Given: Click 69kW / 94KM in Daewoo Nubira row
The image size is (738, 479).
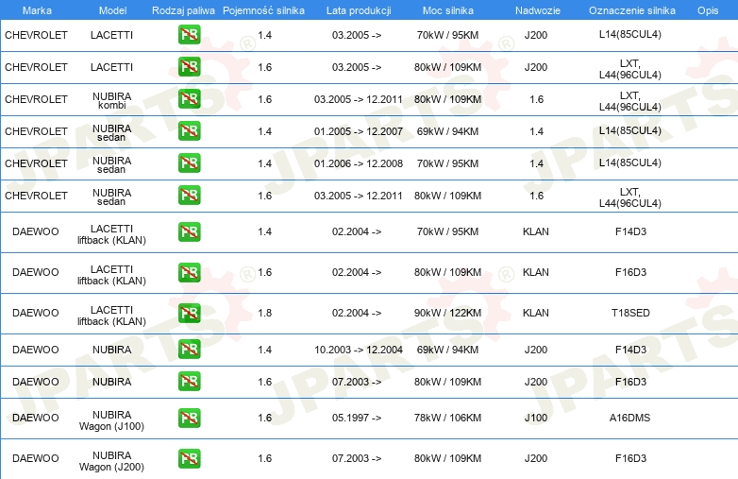Looking at the screenshot, I should tap(447, 350).
